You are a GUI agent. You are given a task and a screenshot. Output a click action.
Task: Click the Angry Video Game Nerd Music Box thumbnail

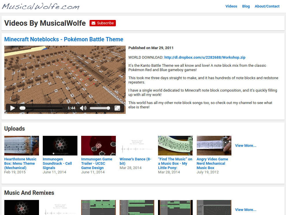(214, 145)
